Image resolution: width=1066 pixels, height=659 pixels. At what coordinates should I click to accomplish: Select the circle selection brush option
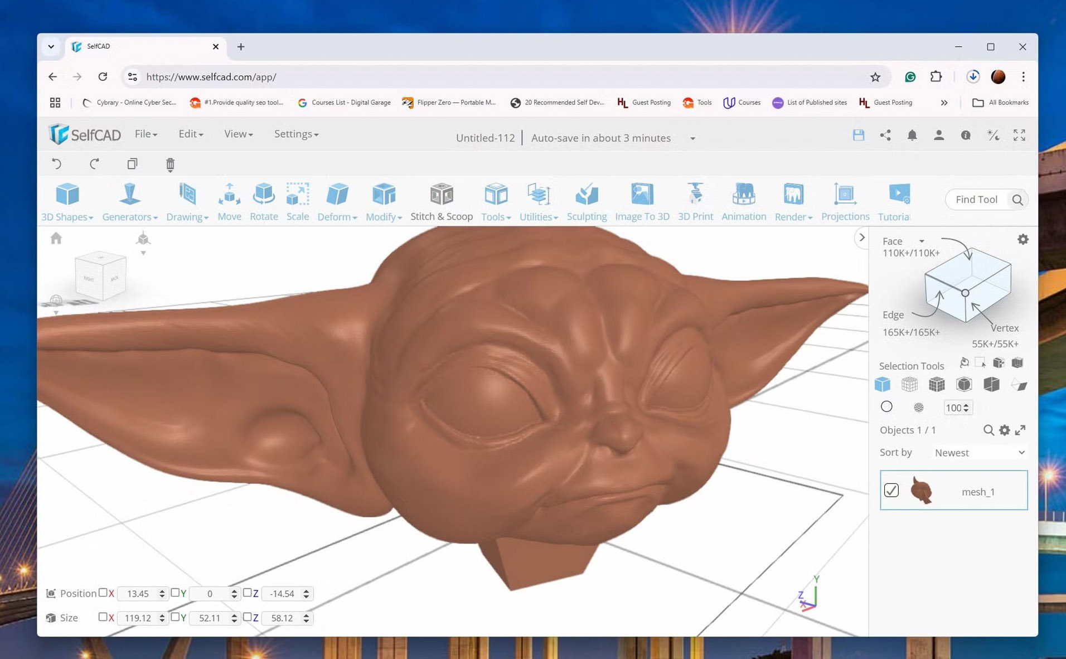click(x=886, y=406)
